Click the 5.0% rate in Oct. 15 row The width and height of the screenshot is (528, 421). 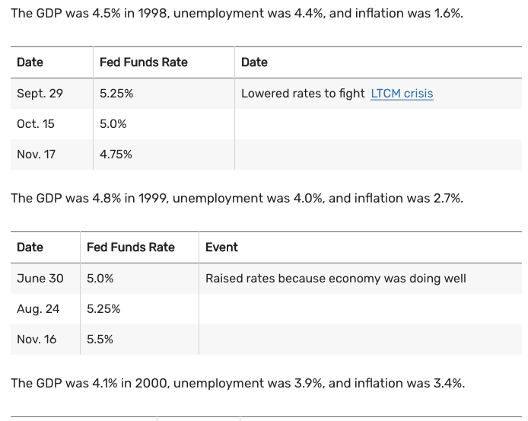(113, 124)
